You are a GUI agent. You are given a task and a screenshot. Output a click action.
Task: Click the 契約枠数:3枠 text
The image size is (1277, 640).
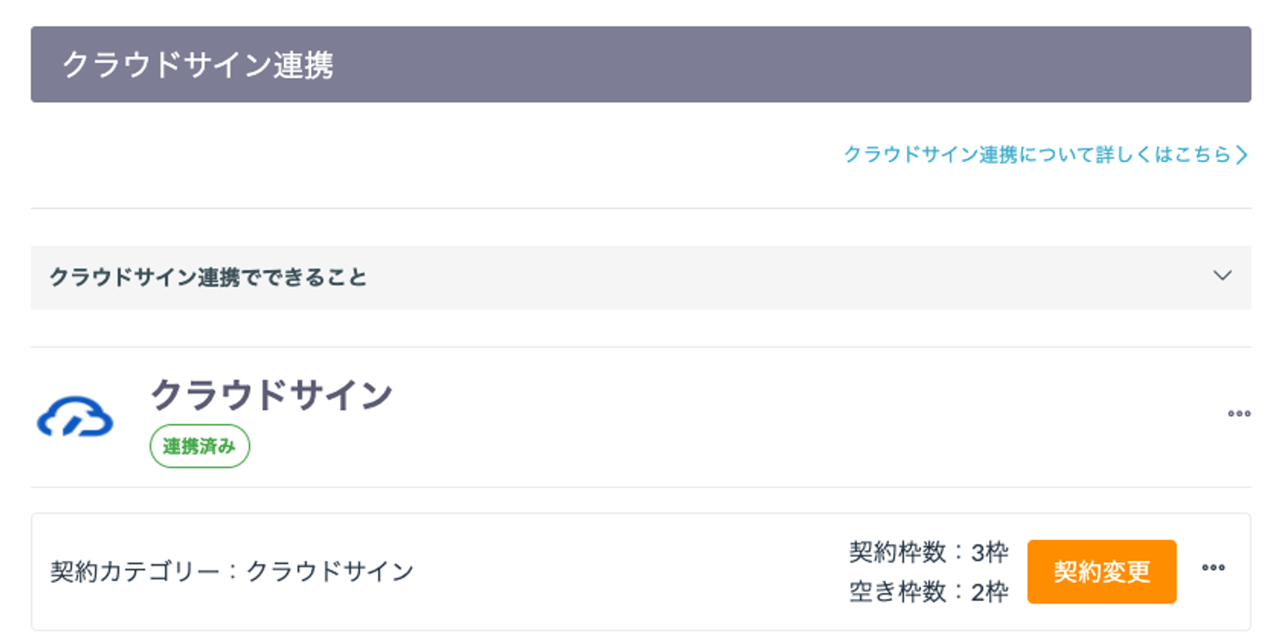[929, 552]
